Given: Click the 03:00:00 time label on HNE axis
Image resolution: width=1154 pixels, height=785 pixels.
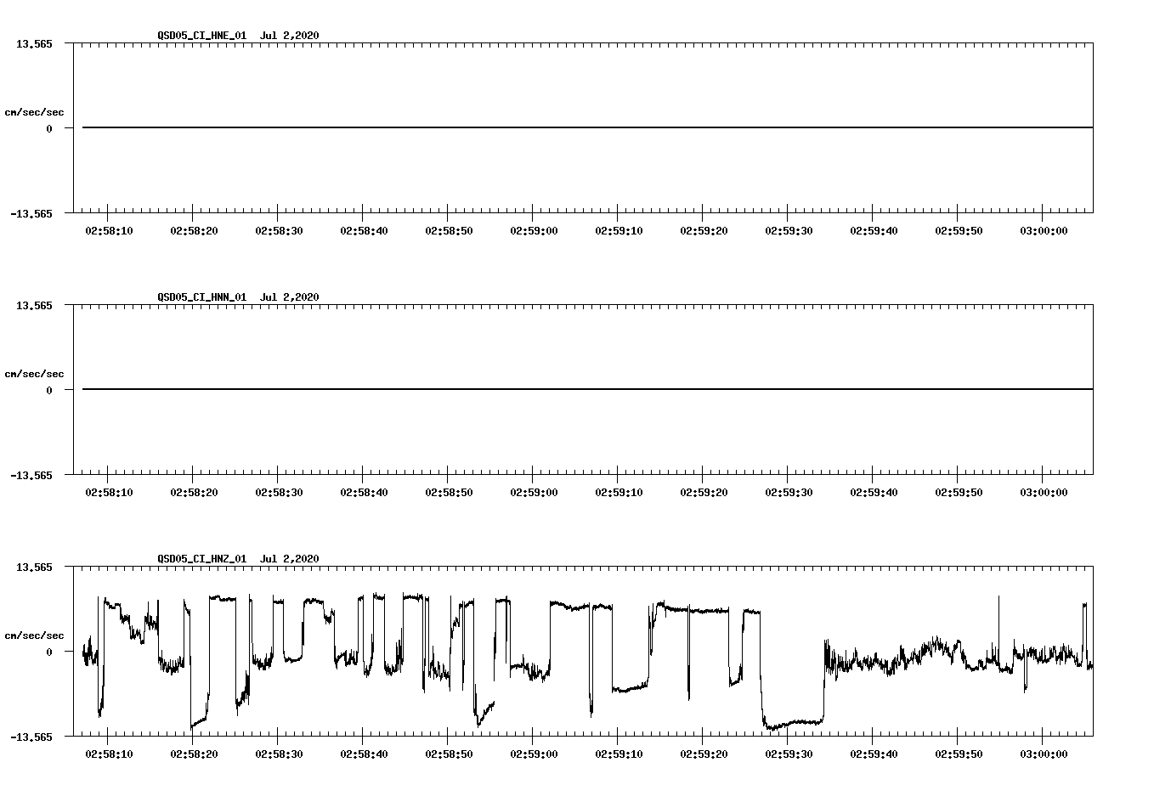Looking at the screenshot, I should [1044, 231].
